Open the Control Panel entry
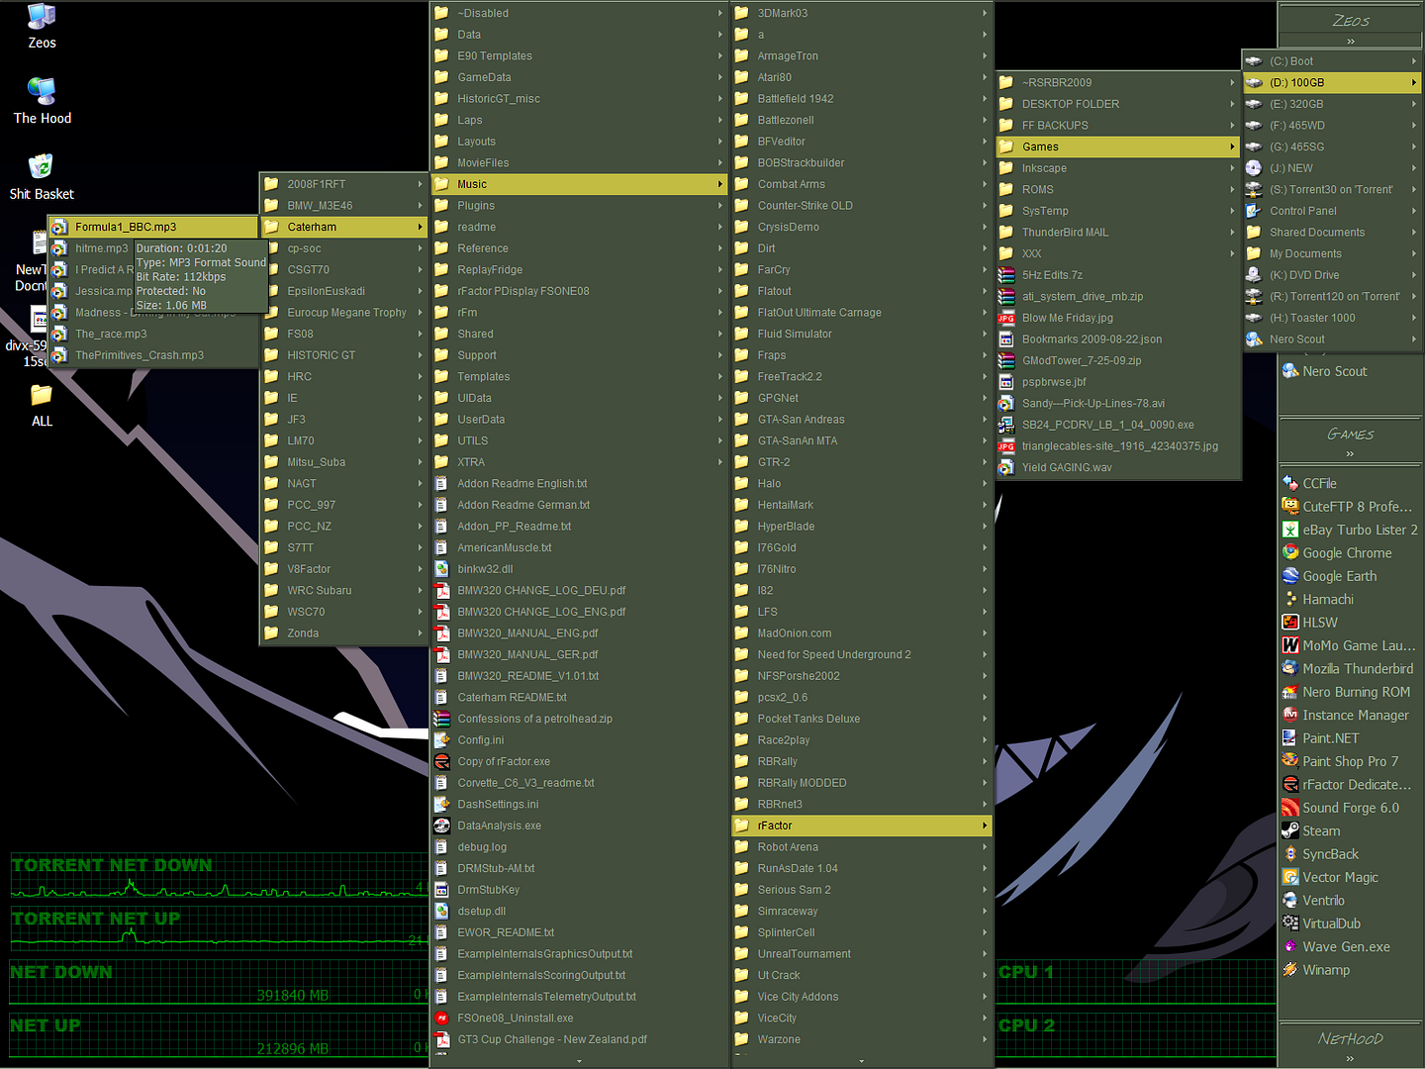1425x1069 pixels. tap(1302, 210)
